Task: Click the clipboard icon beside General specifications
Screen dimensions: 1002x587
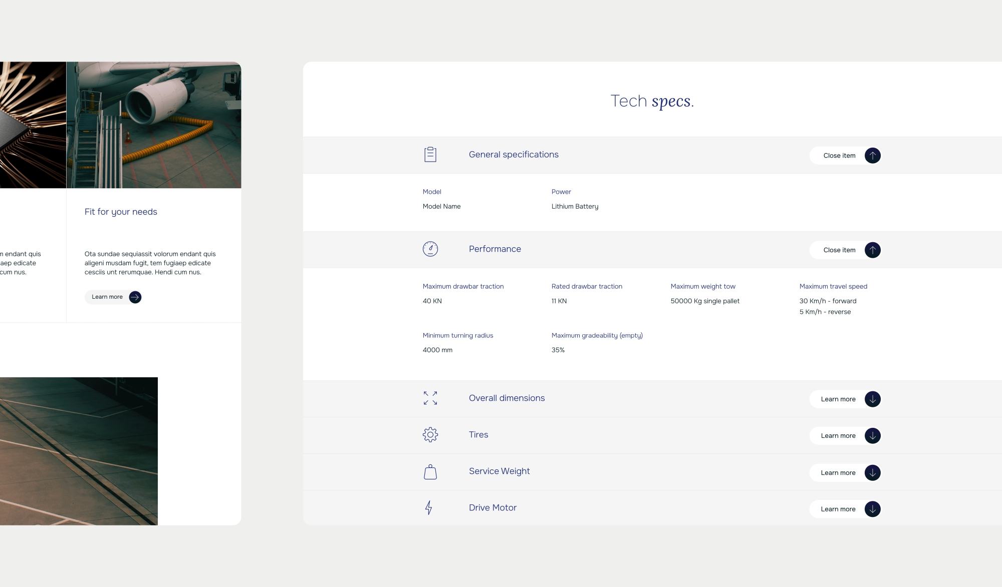Action: coord(430,155)
